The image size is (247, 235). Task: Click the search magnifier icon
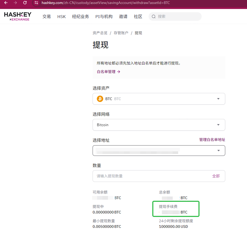[x=154, y=16]
